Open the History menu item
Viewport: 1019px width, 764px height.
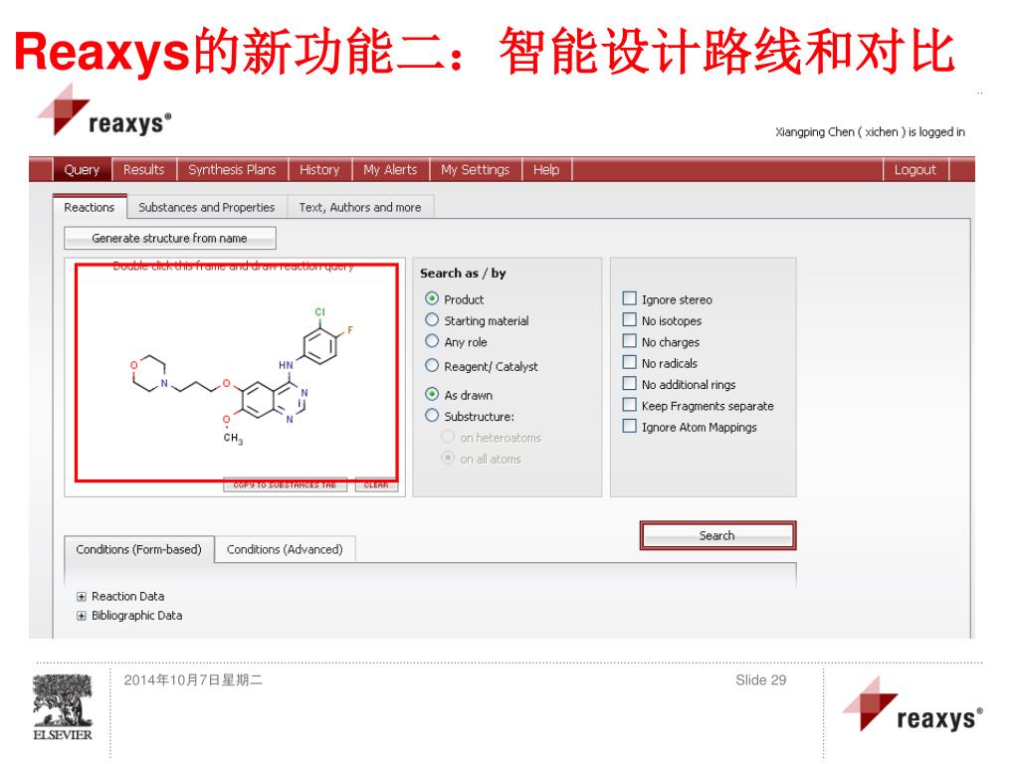coord(319,169)
